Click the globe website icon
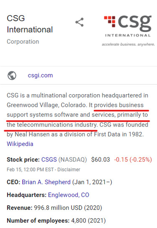Screen dimensions: 157x228 click(12, 75)
